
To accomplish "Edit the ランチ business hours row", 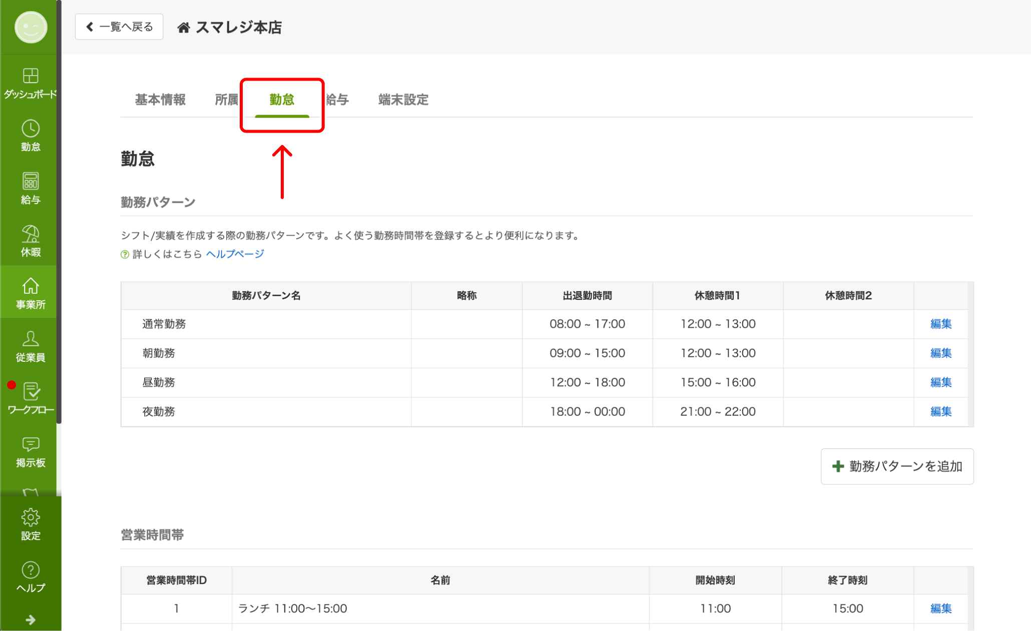I will 940,608.
